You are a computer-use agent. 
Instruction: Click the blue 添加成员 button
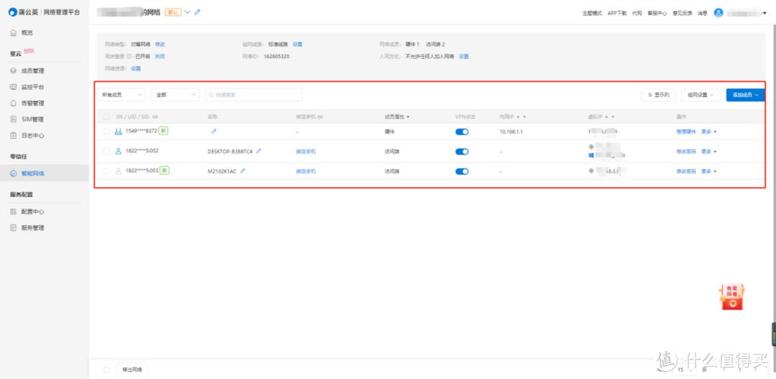pos(745,95)
